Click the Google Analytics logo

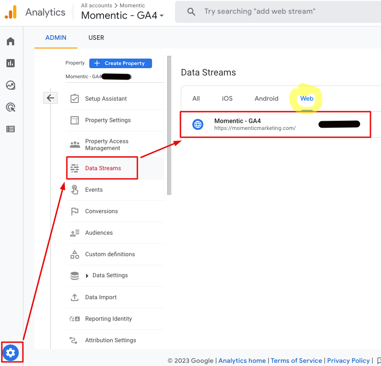(11, 12)
